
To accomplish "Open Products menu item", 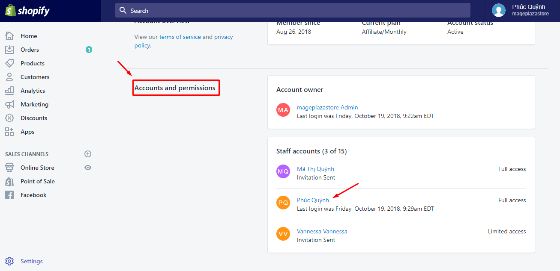I will click(x=33, y=63).
